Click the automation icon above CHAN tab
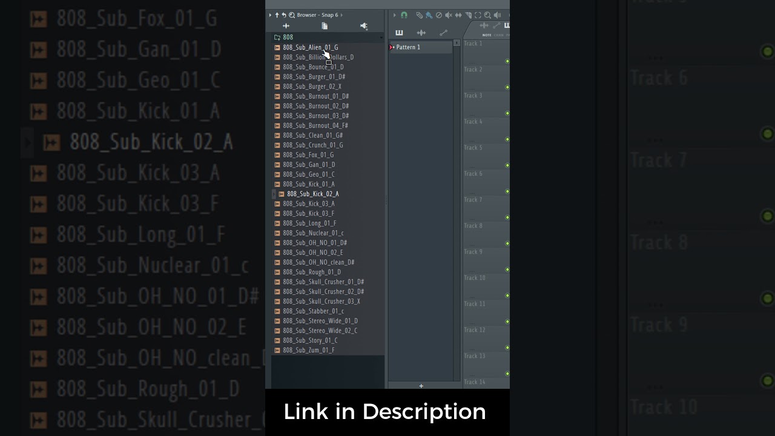The image size is (775, 436). click(497, 25)
